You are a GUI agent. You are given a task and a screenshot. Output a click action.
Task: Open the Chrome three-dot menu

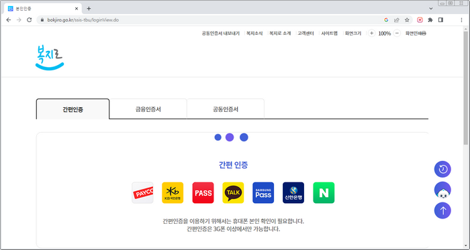(x=461, y=20)
